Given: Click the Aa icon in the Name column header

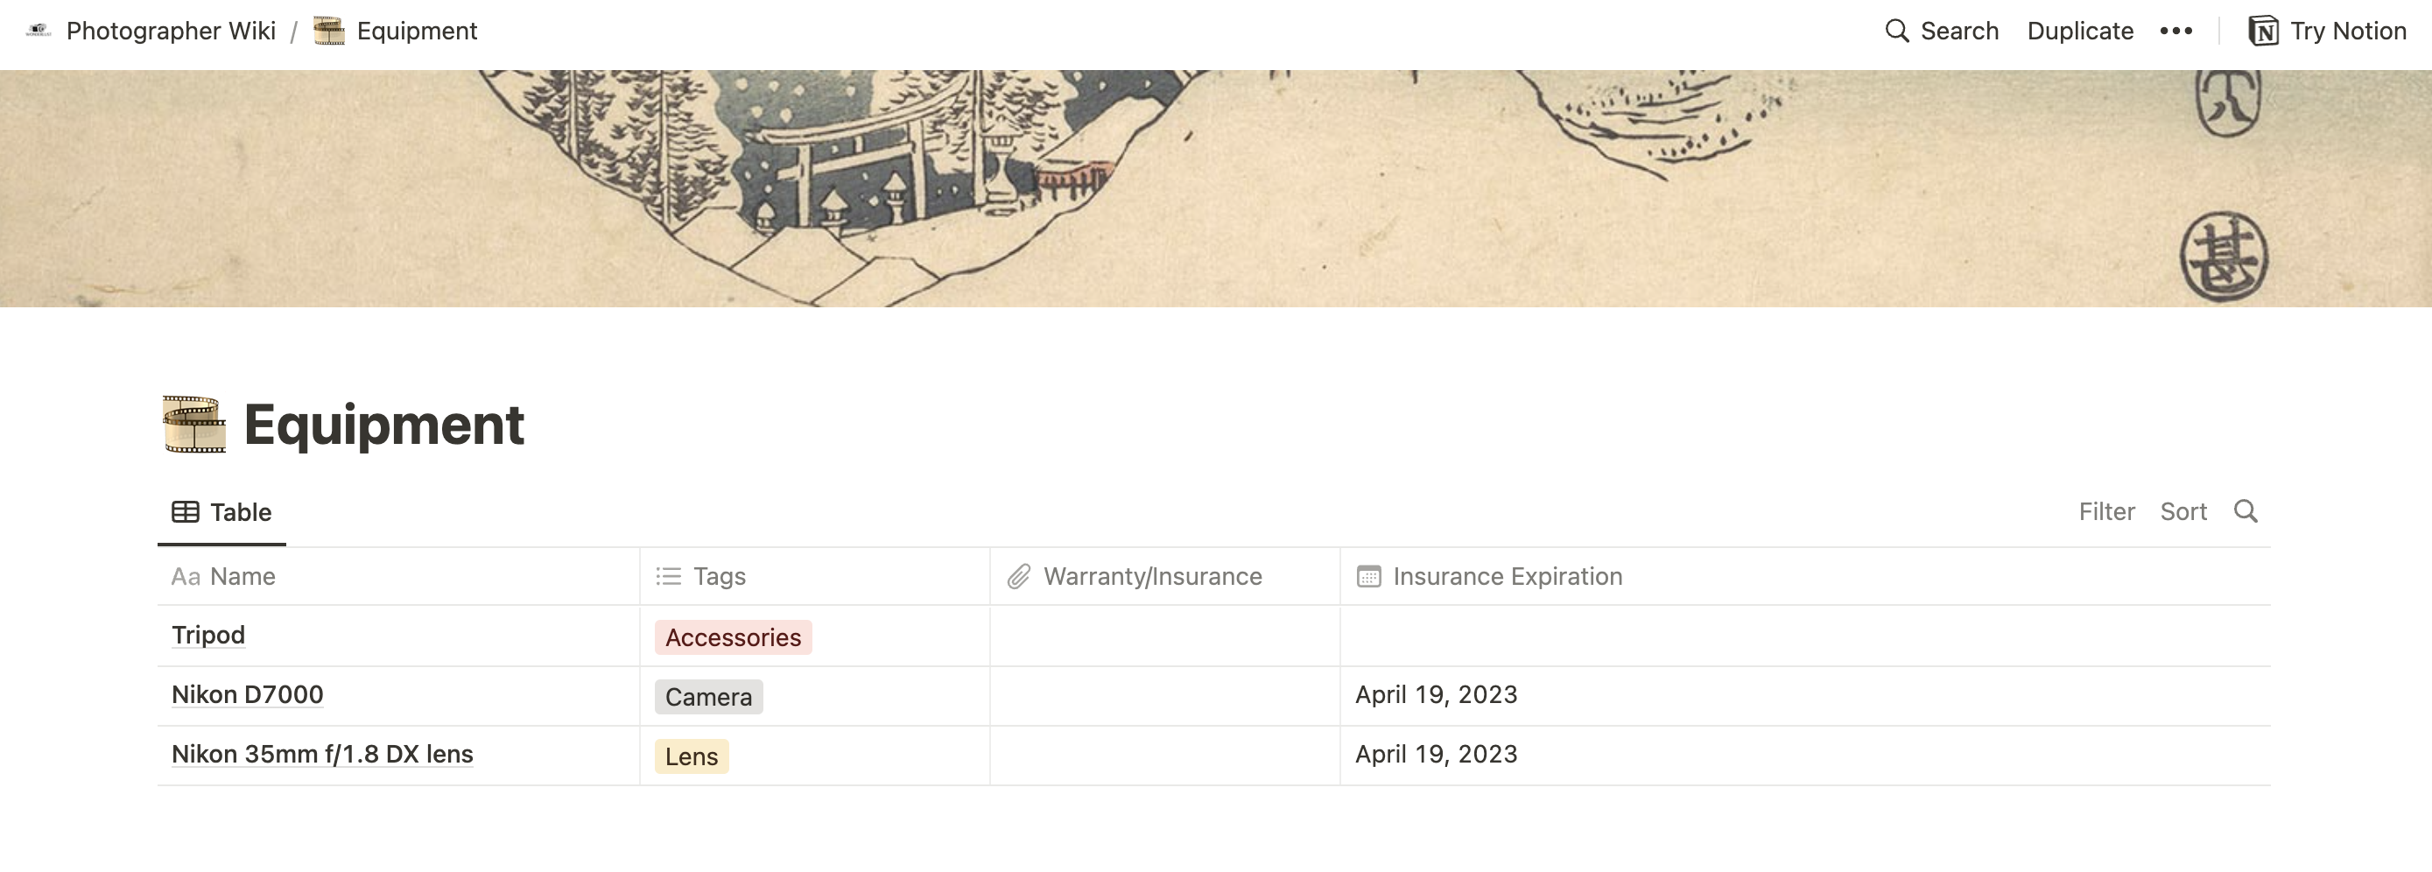Looking at the screenshot, I should (x=185, y=577).
